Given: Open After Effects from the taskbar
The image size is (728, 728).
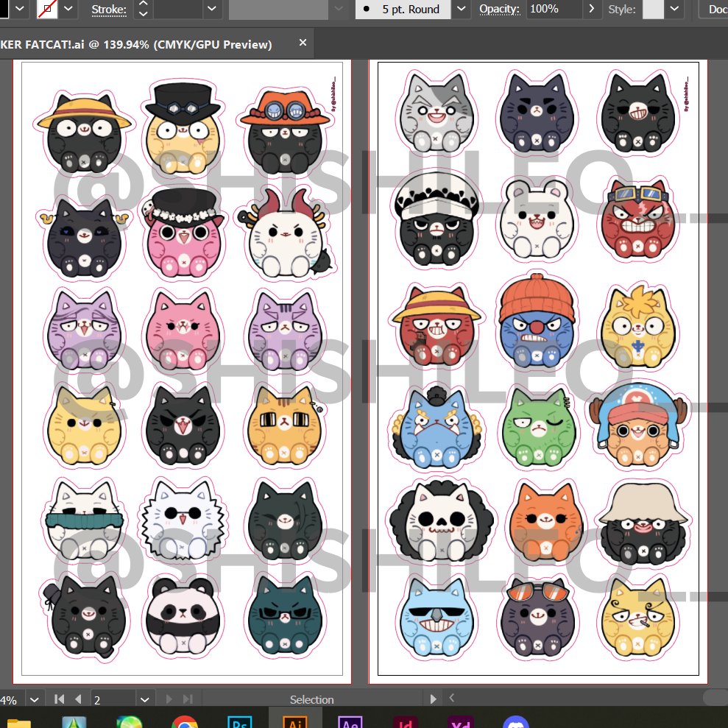Looking at the screenshot, I should [350, 722].
